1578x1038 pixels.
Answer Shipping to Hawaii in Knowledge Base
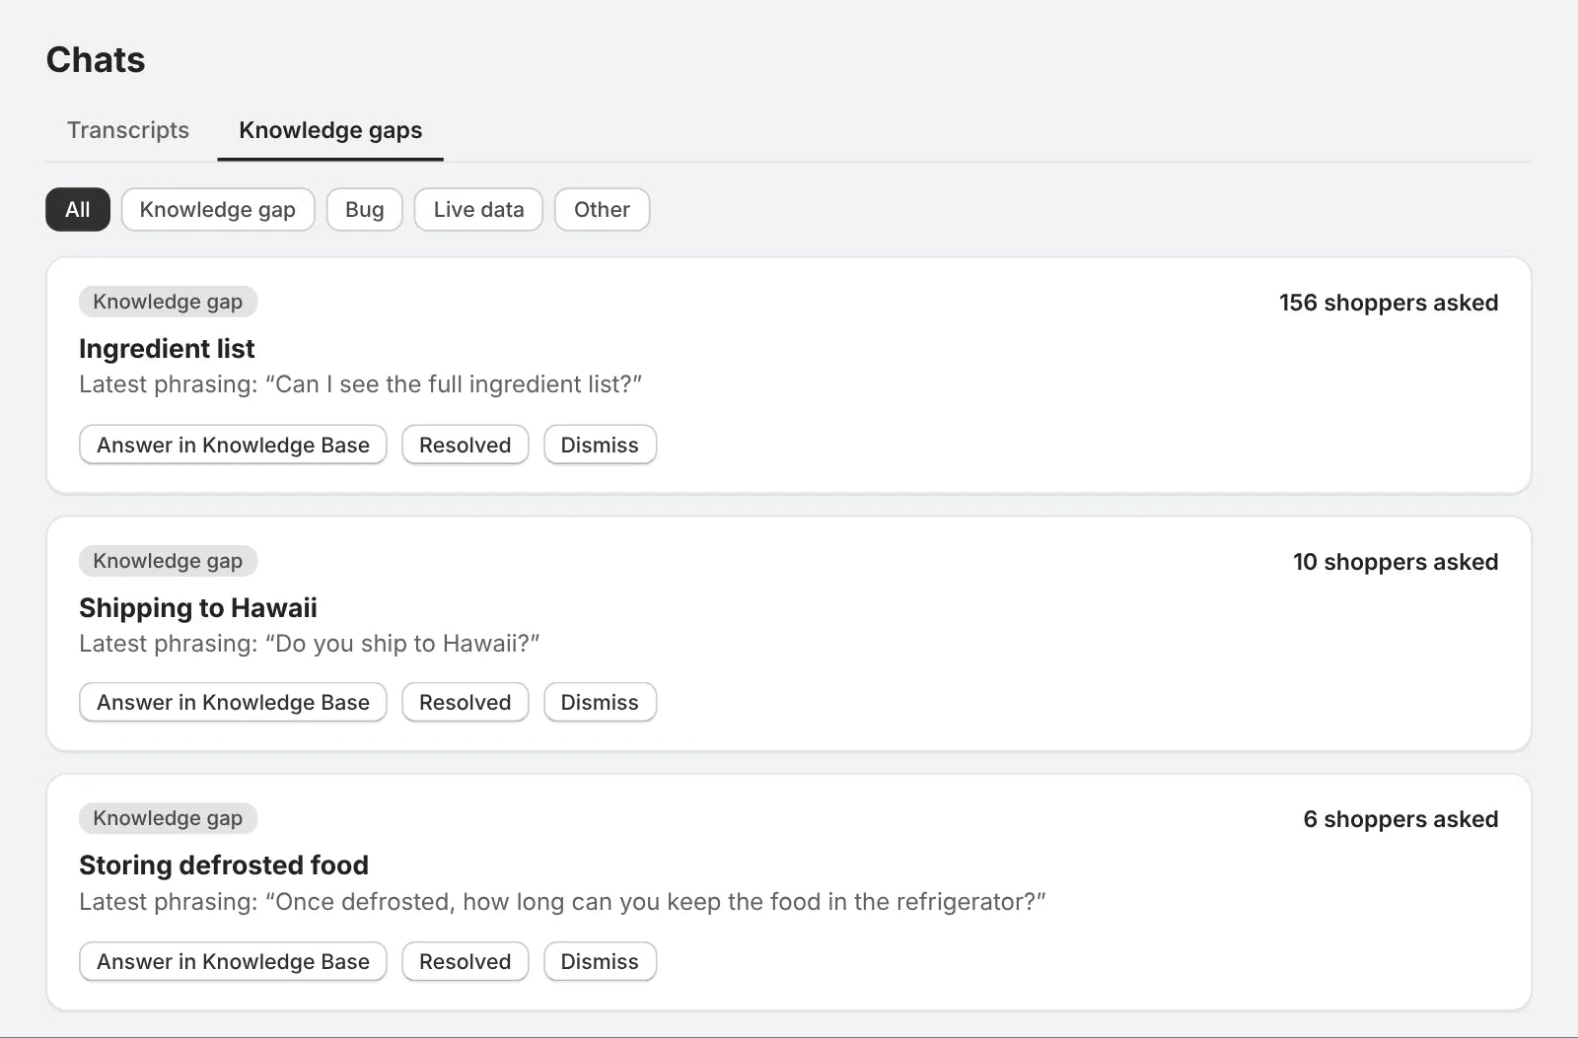point(233,702)
